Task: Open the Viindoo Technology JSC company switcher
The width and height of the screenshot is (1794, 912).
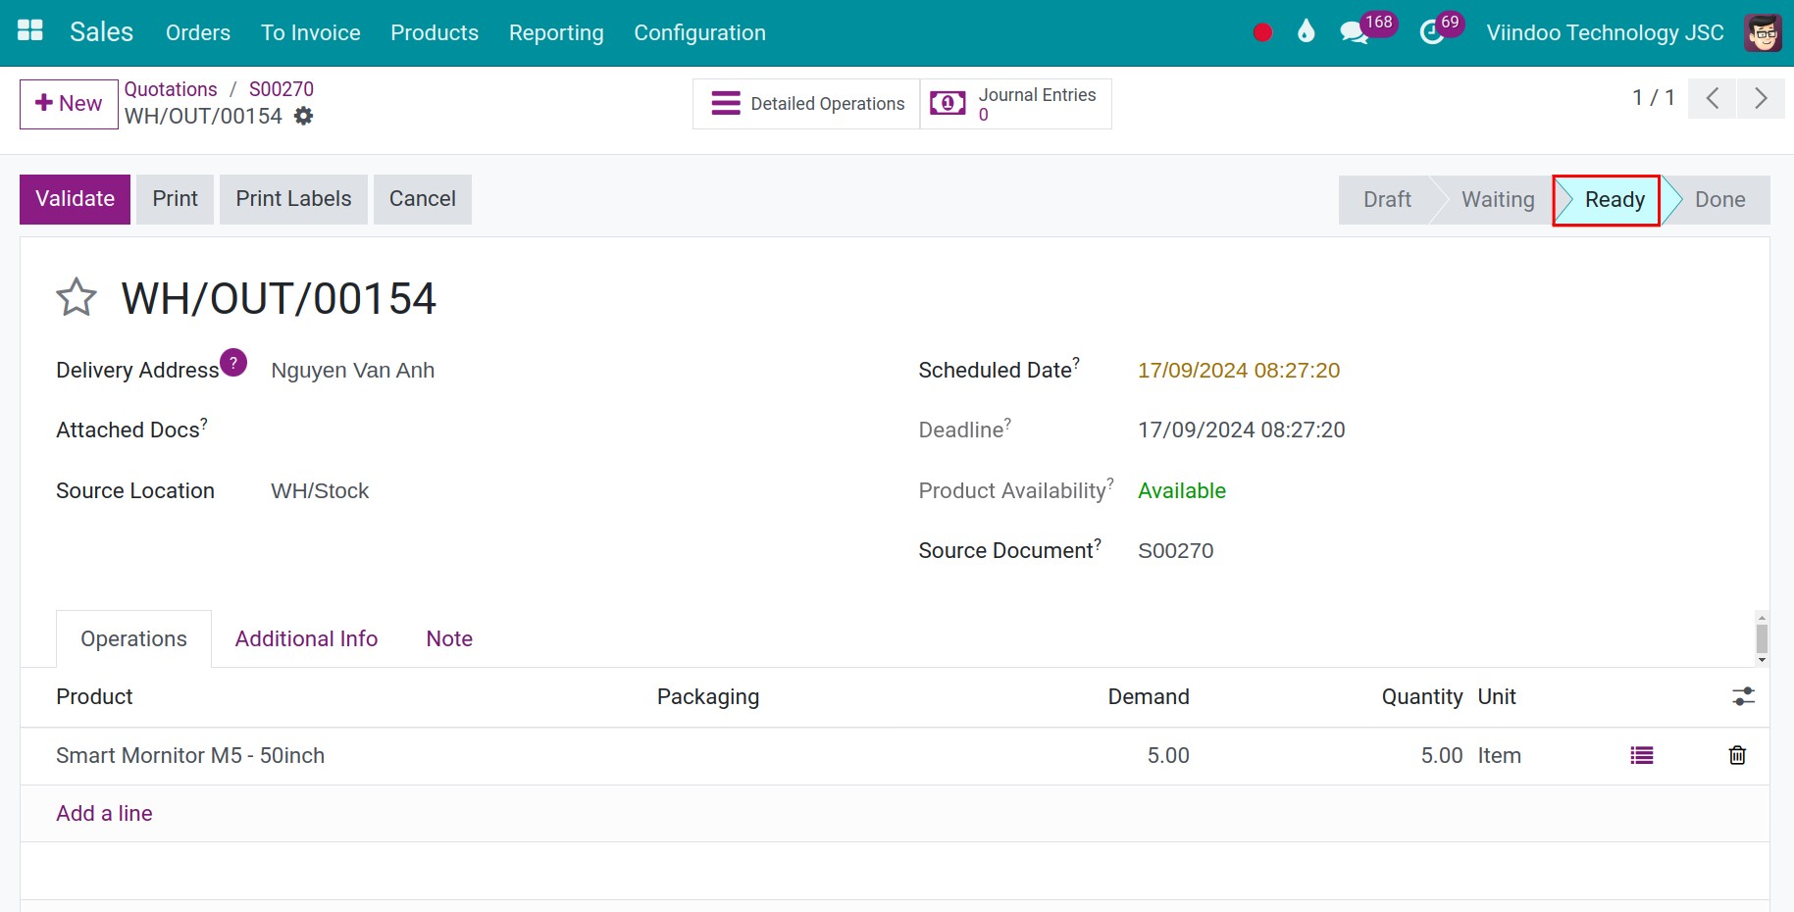Action: 1605,32
